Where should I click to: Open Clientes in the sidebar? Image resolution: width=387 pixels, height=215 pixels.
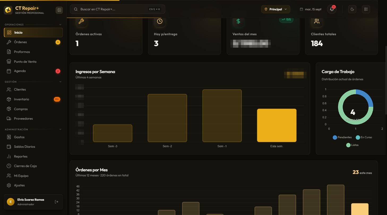33,89
